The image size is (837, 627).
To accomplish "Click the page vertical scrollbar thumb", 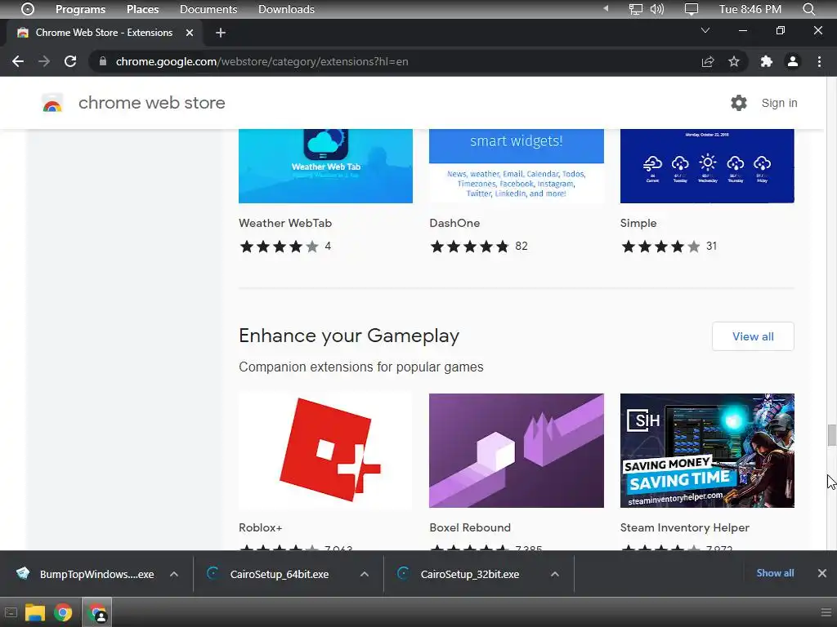I will (x=831, y=435).
